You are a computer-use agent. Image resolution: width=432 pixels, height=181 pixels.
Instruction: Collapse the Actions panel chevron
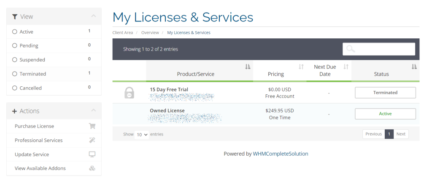coord(93,111)
